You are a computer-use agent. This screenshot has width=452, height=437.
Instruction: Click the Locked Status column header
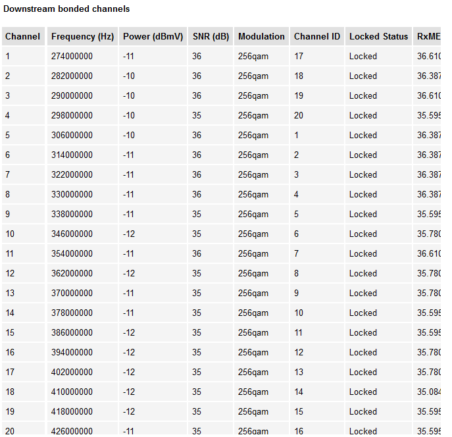click(378, 37)
